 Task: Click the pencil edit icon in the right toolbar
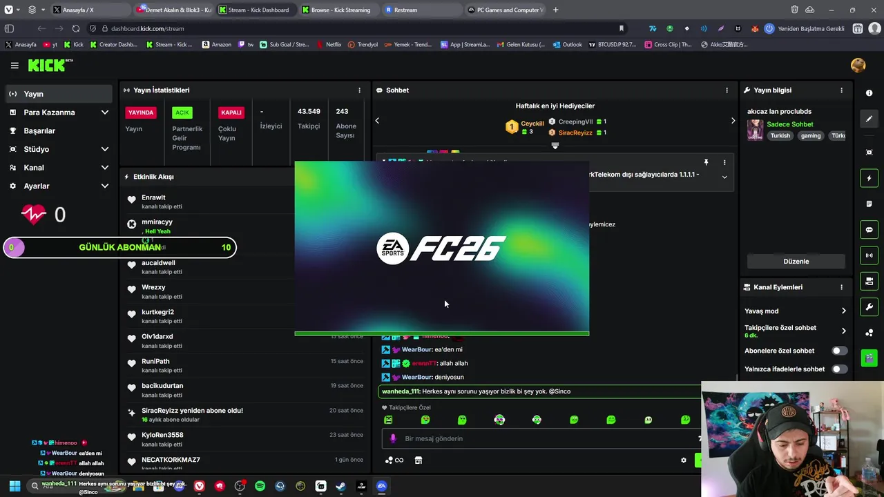coord(869,119)
